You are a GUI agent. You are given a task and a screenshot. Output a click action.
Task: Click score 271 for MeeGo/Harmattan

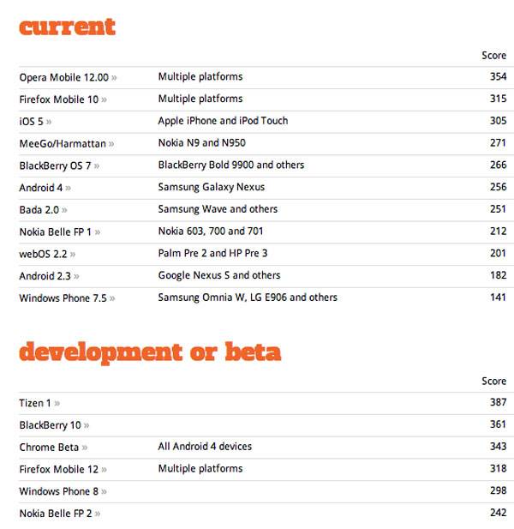click(x=499, y=142)
